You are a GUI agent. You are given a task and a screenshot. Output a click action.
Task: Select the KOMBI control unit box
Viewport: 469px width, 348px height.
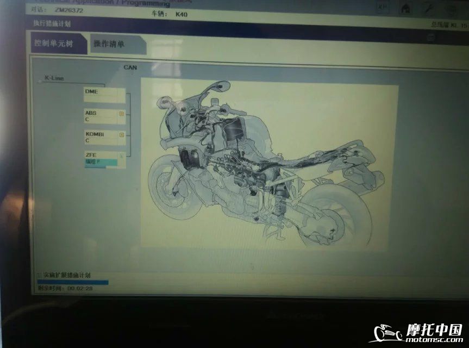pyautogui.click(x=101, y=136)
